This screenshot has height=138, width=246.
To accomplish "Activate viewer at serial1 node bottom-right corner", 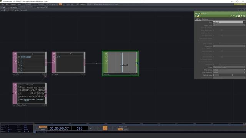I will 45,74.
